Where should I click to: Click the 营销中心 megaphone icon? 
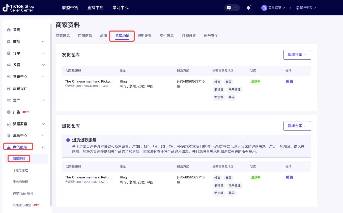[9, 76]
